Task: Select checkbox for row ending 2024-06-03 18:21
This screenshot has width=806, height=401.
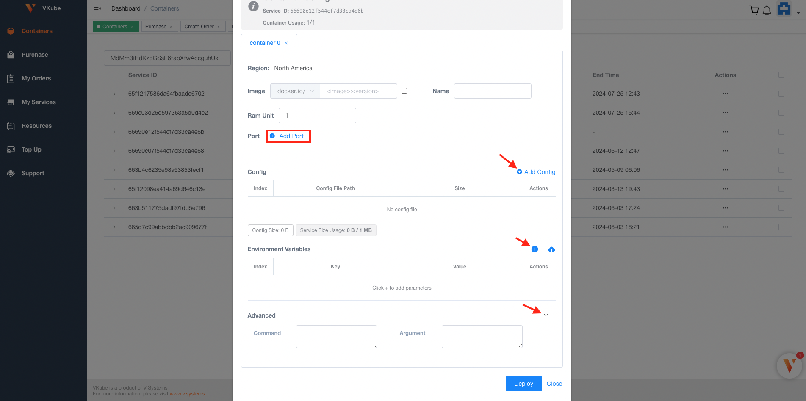Action: [x=781, y=227]
